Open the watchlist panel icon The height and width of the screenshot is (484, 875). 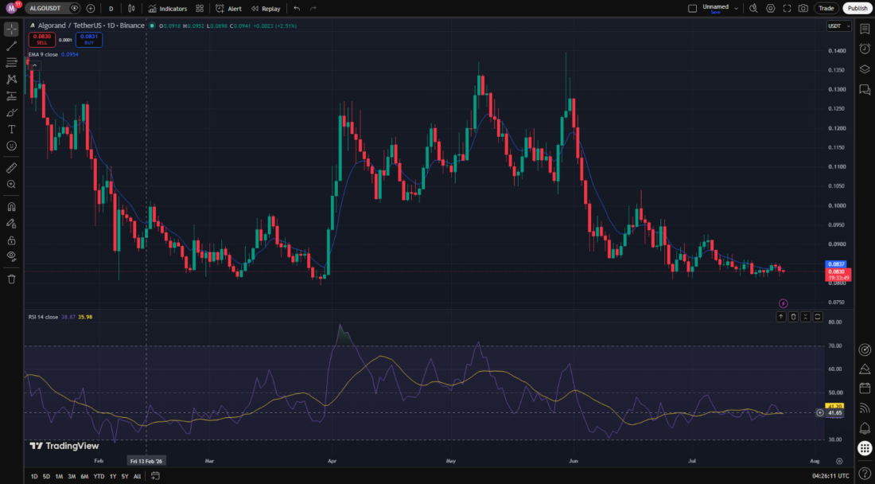click(x=865, y=29)
